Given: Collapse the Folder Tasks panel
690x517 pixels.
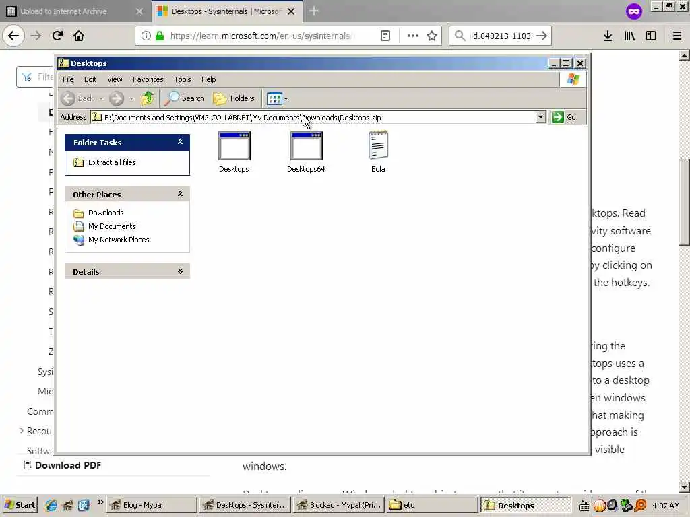Looking at the screenshot, I should click(x=180, y=142).
